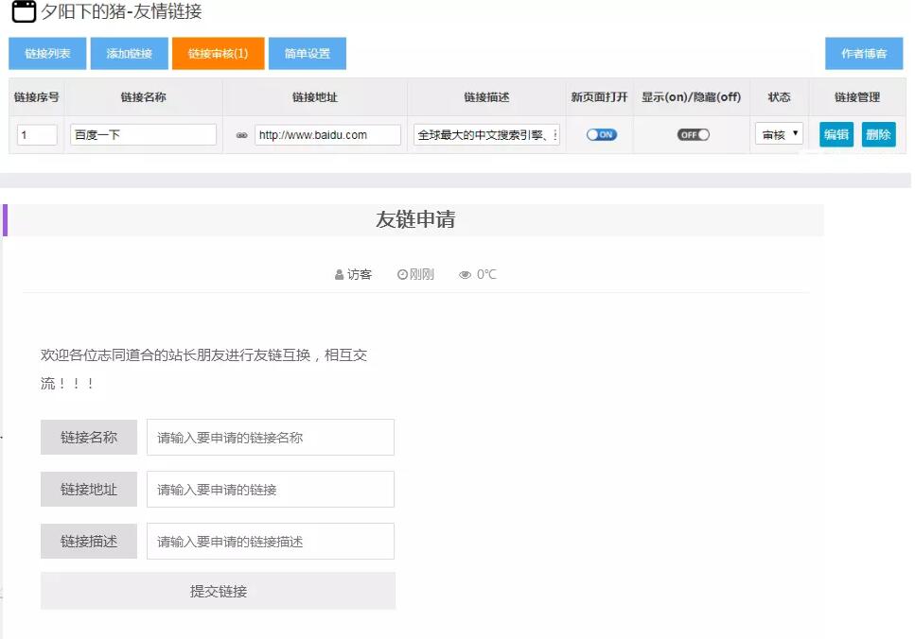
Task: Focus the 请输入要申请的链接描述 input
Action: [x=271, y=541]
